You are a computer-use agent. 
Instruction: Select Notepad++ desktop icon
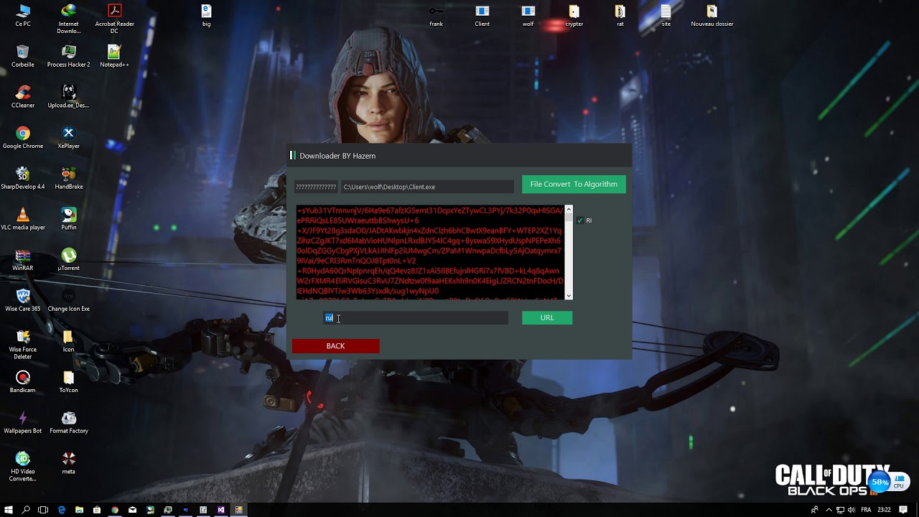coord(115,57)
